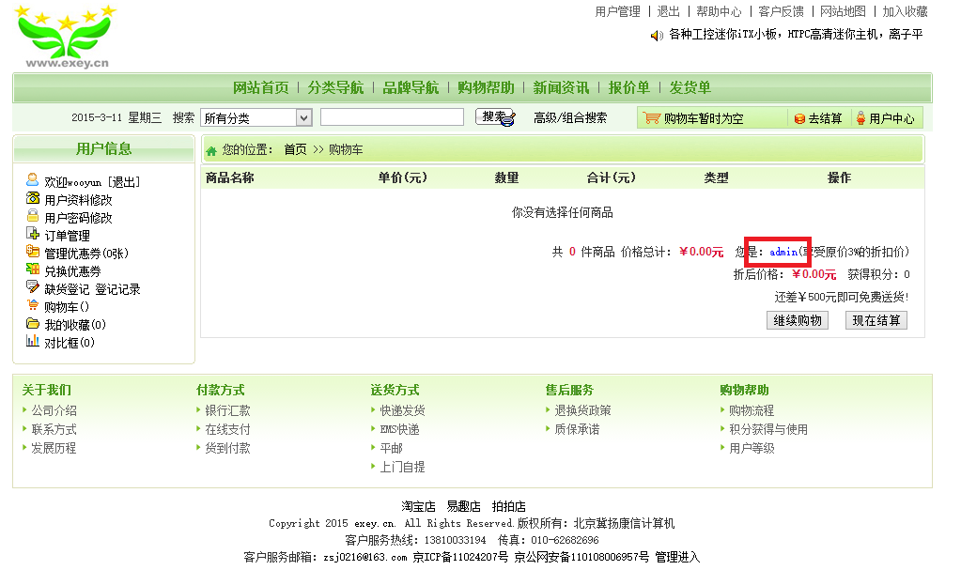Open 客户反馈 at the top

pos(781,11)
